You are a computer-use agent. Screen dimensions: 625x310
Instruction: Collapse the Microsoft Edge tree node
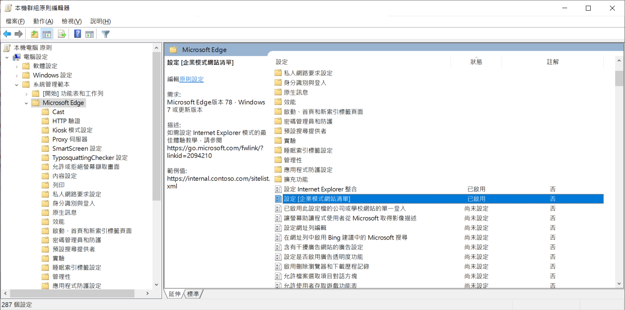(x=27, y=103)
